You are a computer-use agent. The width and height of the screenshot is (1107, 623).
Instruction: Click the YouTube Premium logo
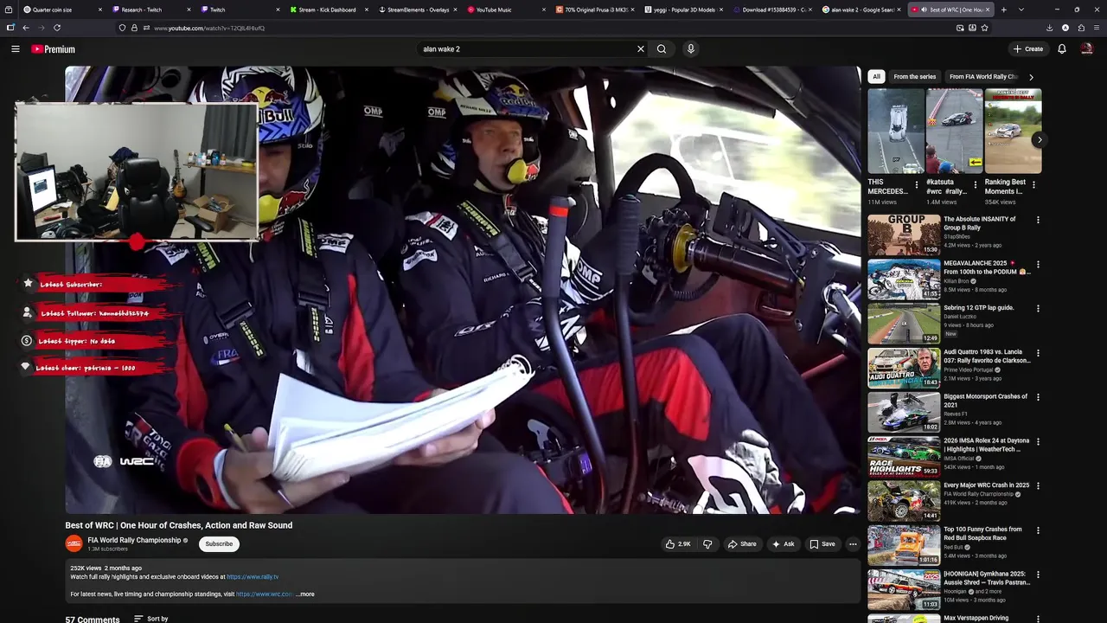54,49
